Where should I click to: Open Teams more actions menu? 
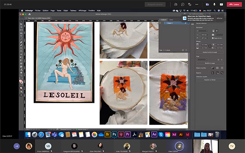(x=197, y=4)
